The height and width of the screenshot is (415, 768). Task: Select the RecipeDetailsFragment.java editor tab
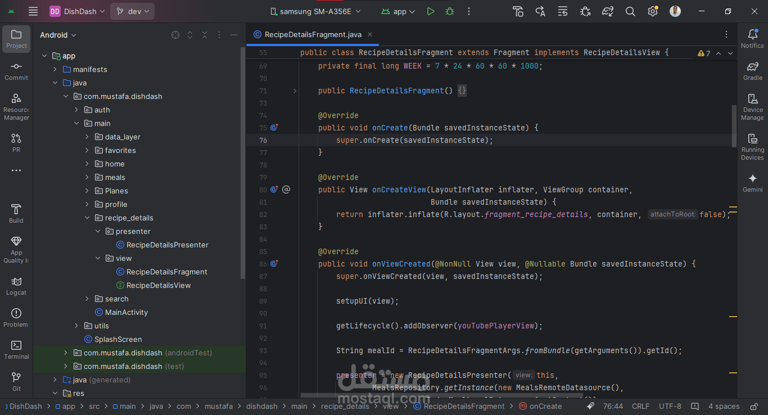pos(313,34)
